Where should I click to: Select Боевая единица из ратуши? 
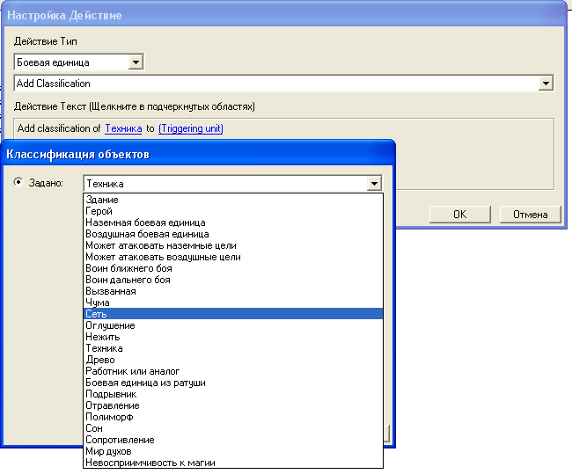point(233,383)
